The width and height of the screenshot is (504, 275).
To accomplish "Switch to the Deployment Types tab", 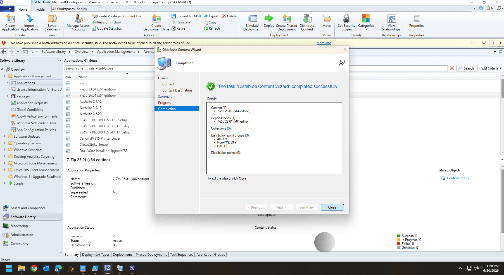I will pos(96,255).
